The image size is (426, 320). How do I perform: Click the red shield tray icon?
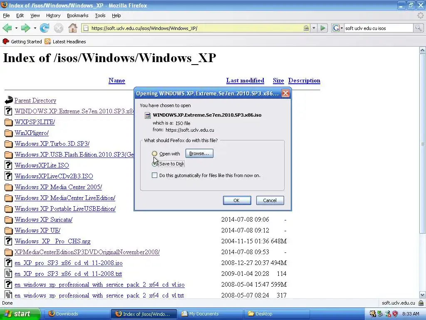pos(395,314)
